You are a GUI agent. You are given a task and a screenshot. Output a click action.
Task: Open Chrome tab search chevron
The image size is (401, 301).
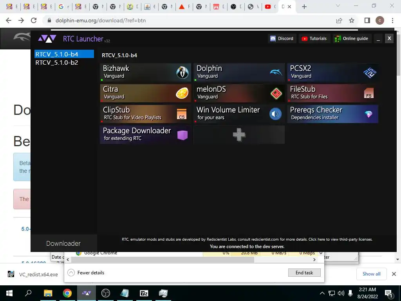click(x=338, y=5)
